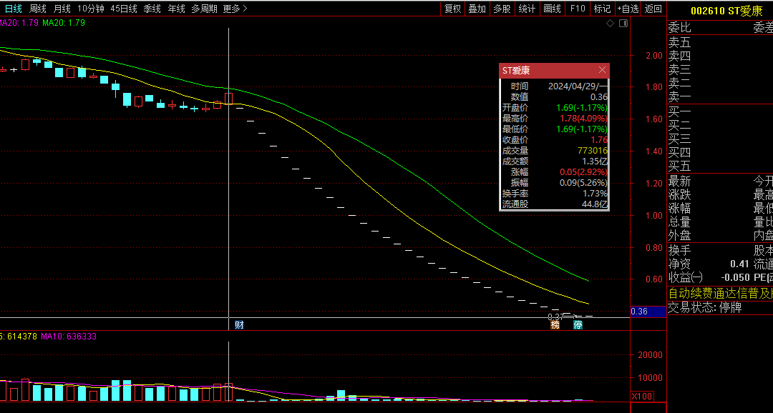Open the 多周期 multi-period view

pyautogui.click(x=204, y=9)
